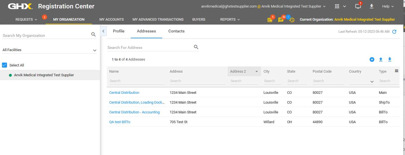Image resolution: width=405 pixels, height=155 pixels.
Task: Click the download addresses arrow icon
Action: (390, 59)
